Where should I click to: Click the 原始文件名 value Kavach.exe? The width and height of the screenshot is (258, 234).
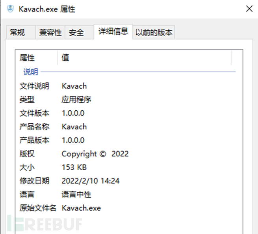(81, 208)
